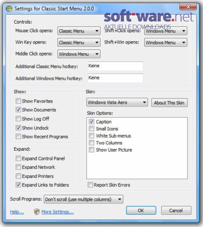Click the Classic Start Menu title bar icon
Viewport: 203px width, 227px height.
tap(9, 9)
